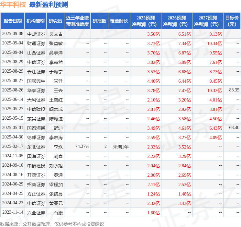Viewport: 241px width, 227px height.
Task: Select 开源证券 institution cell
Action: tap(36, 175)
